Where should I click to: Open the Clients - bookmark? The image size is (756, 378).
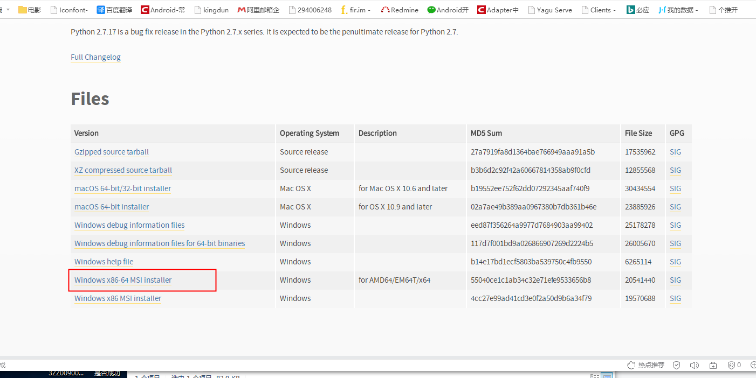599,10
